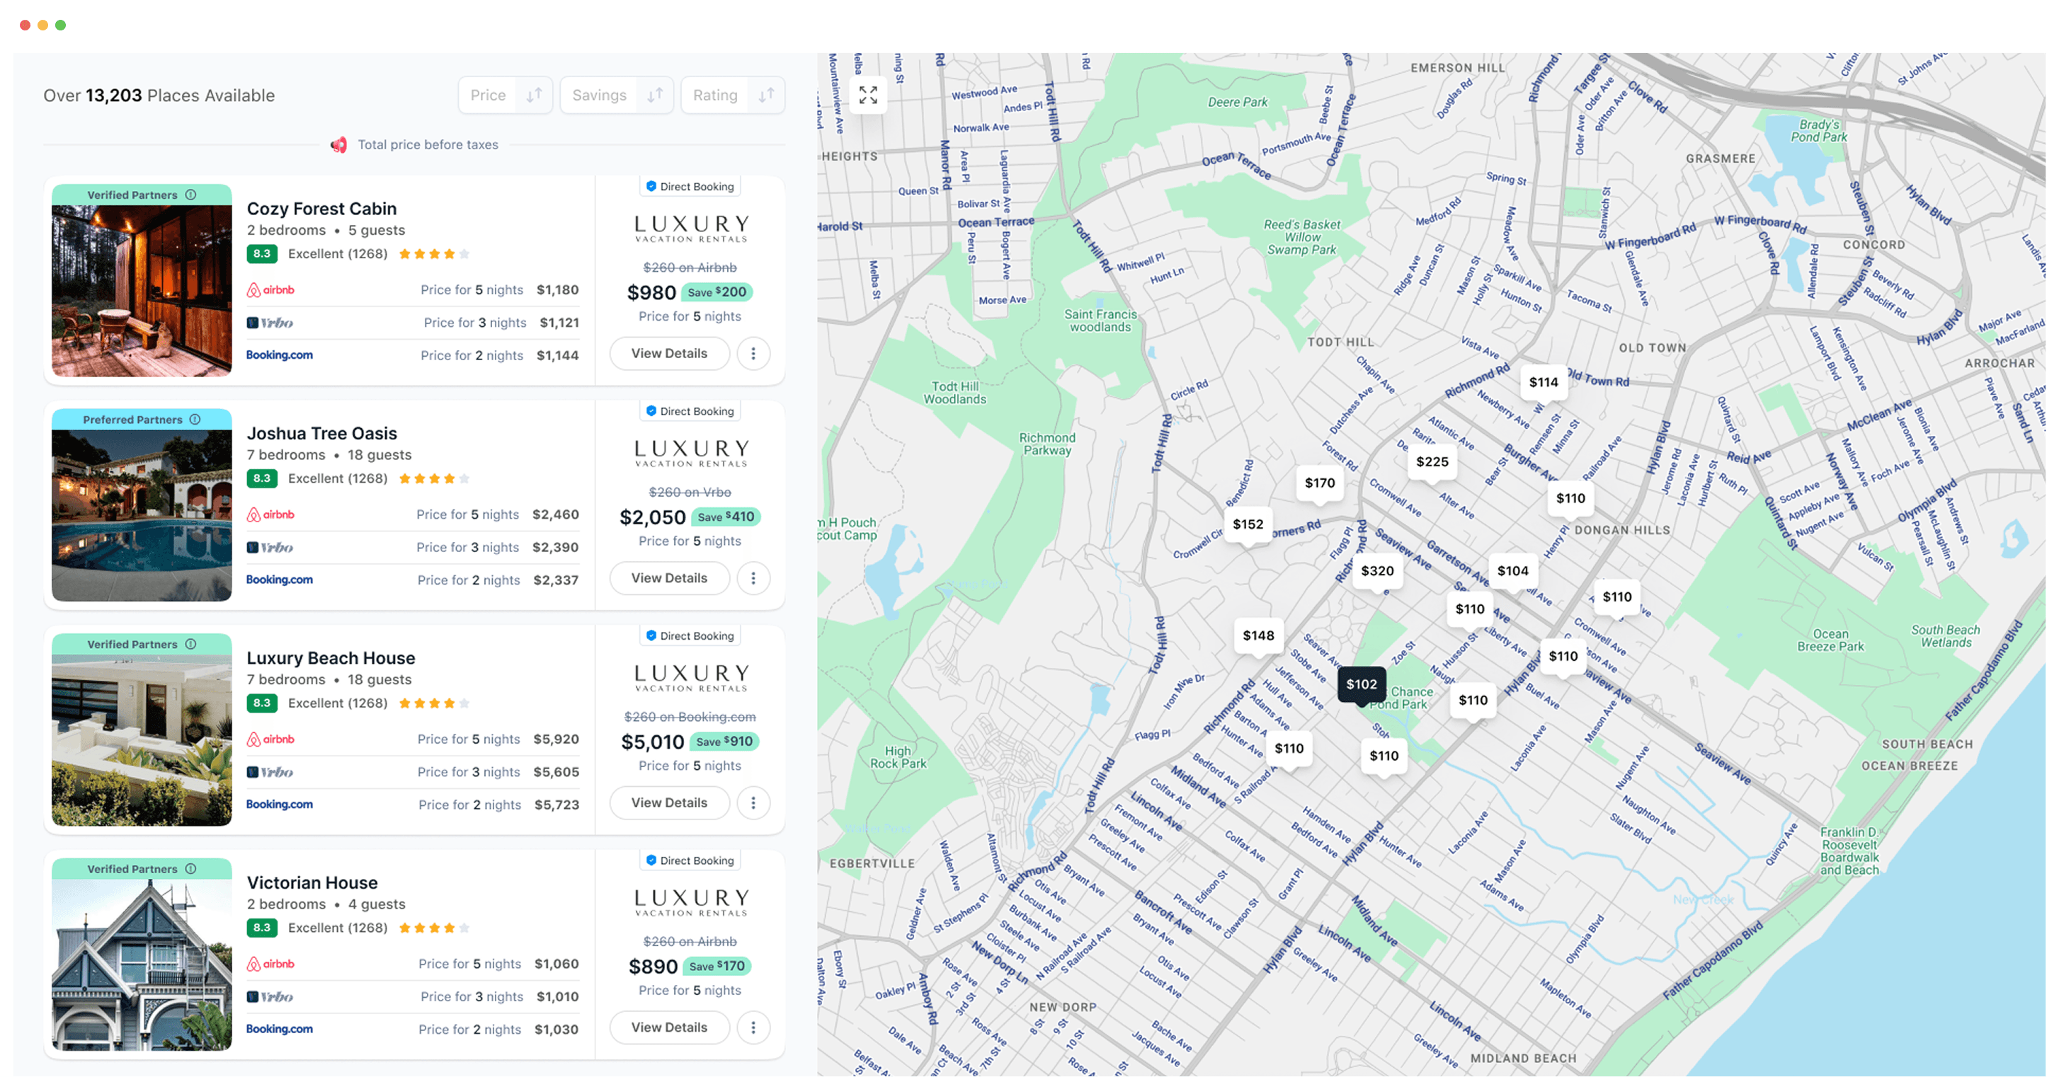This screenshot has width=2059, height=1077.
Task: Select the highlighted $102 map price marker
Action: click(1361, 684)
